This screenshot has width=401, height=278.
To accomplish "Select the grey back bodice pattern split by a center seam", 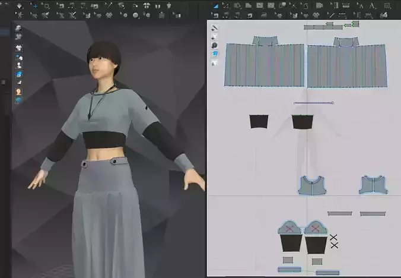I will (373, 185).
